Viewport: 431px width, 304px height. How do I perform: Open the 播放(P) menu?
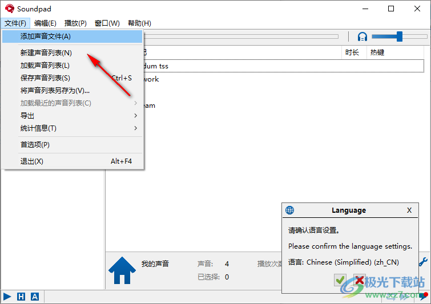(75, 23)
